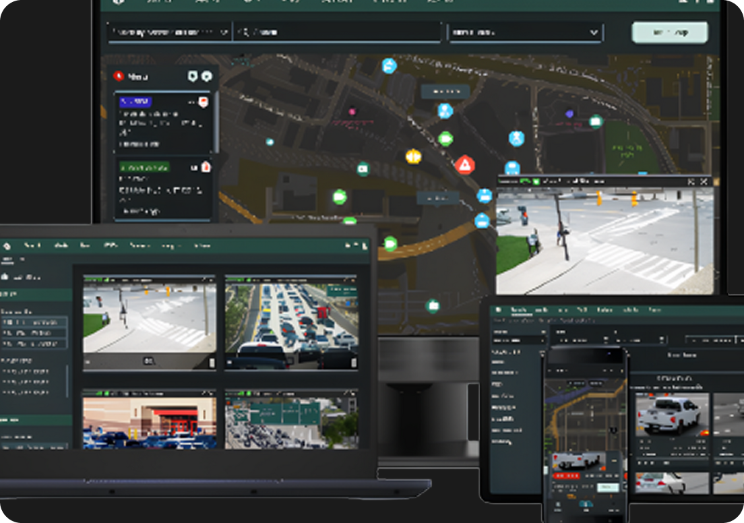Expand the crosswalk camera popup to fullscreen
Image resolution: width=744 pixels, height=523 pixels.
(691, 181)
